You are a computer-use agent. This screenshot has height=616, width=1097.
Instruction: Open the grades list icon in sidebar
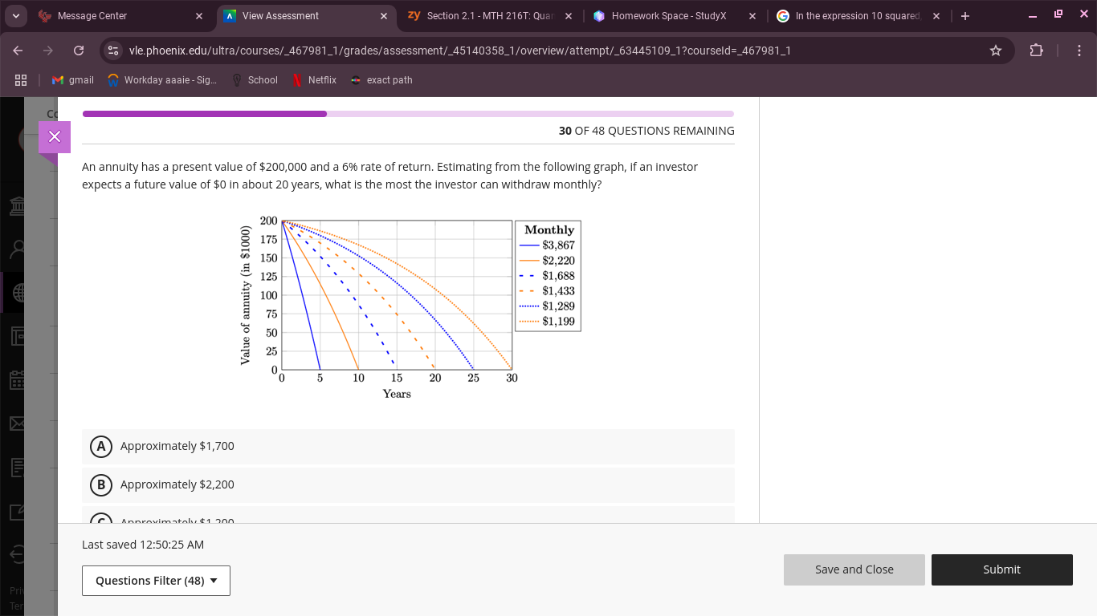pyautogui.click(x=16, y=466)
